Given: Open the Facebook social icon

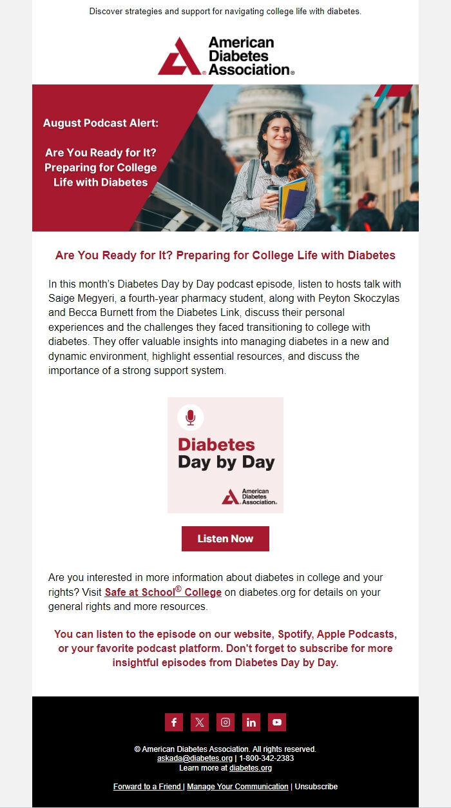Looking at the screenshot, I should [x=174, y=722].
